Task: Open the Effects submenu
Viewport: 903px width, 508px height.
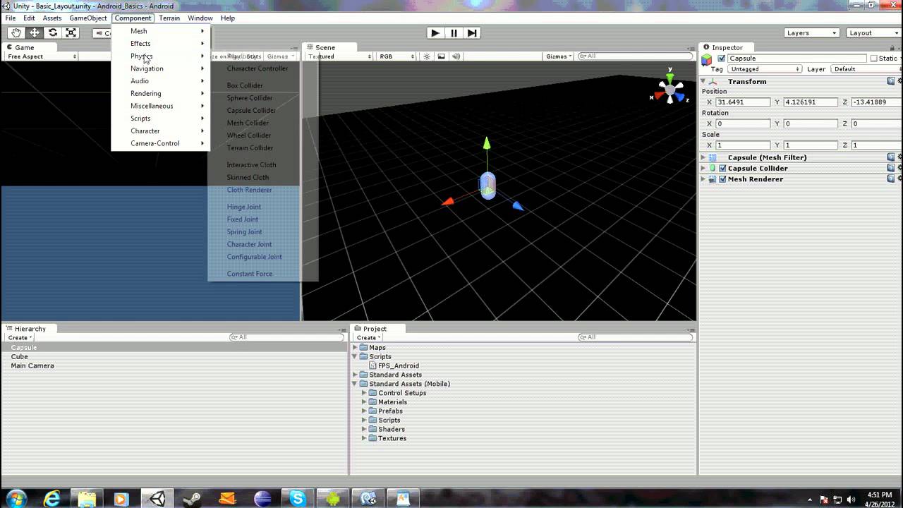Action: click(x=161, y=44)
